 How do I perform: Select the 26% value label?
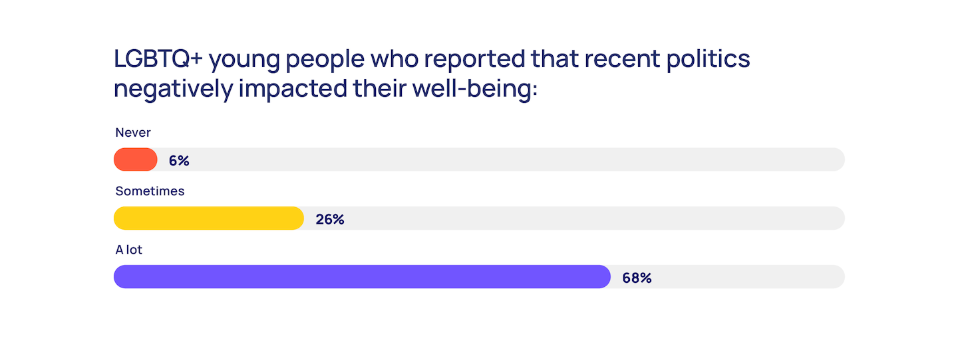coord(330,219)
